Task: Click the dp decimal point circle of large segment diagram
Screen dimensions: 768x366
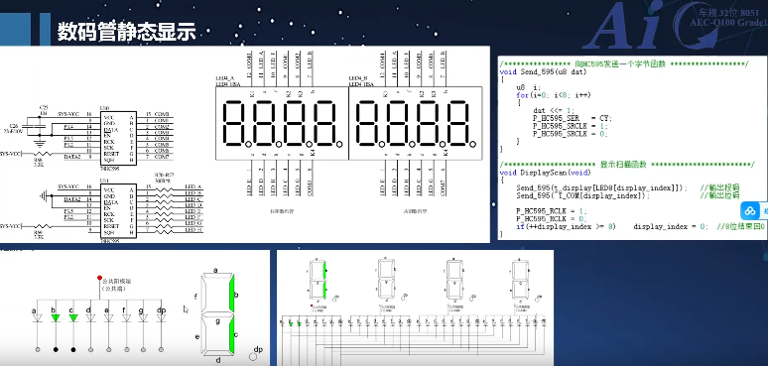Action: coord(253,356)
